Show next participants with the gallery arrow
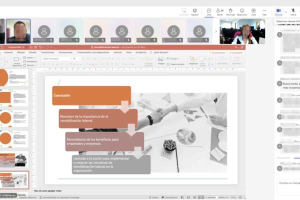This screenshot has height=200, width=300. pos(216,31)
